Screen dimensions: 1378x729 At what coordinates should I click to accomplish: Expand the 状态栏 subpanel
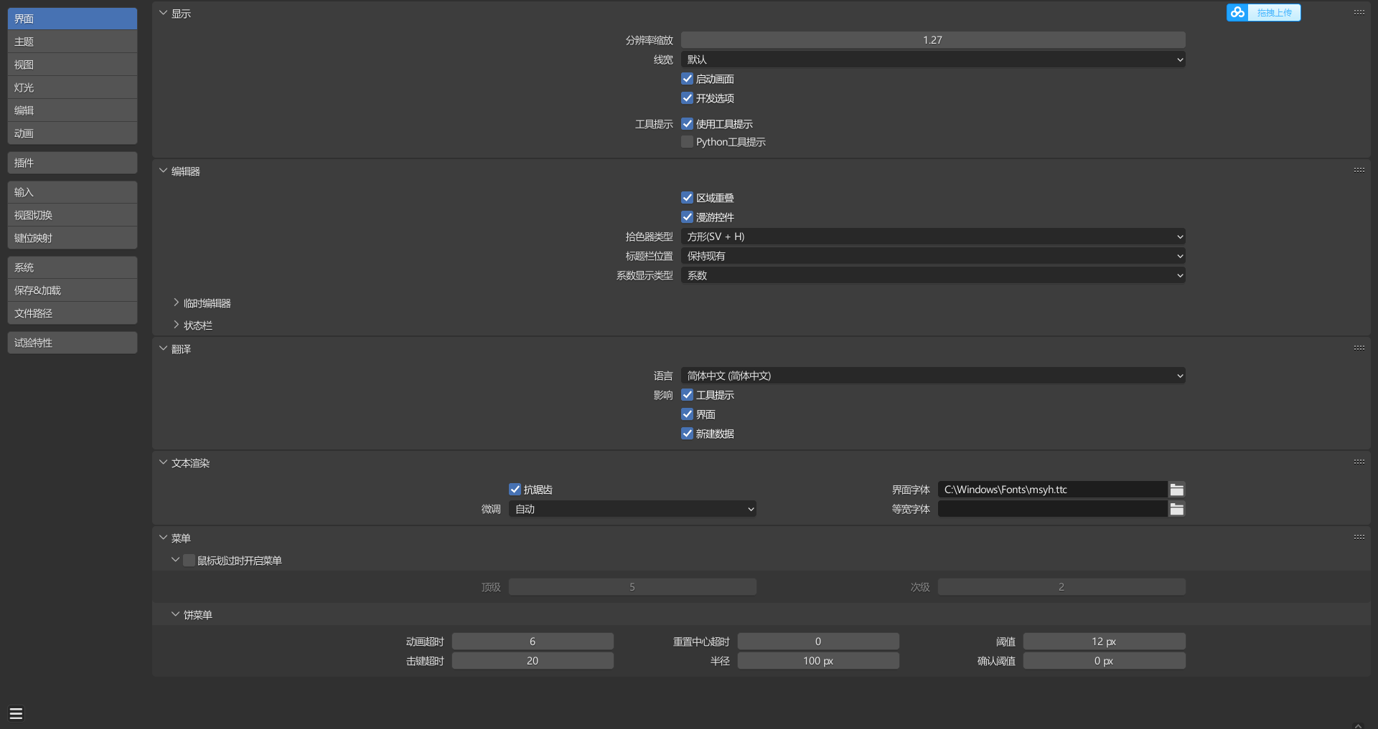tap(177, 325)
